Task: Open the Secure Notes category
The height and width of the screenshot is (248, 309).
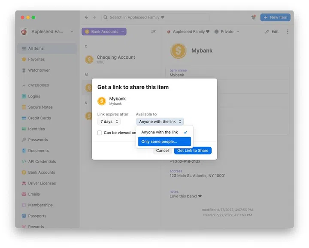Action: (47, 107)
